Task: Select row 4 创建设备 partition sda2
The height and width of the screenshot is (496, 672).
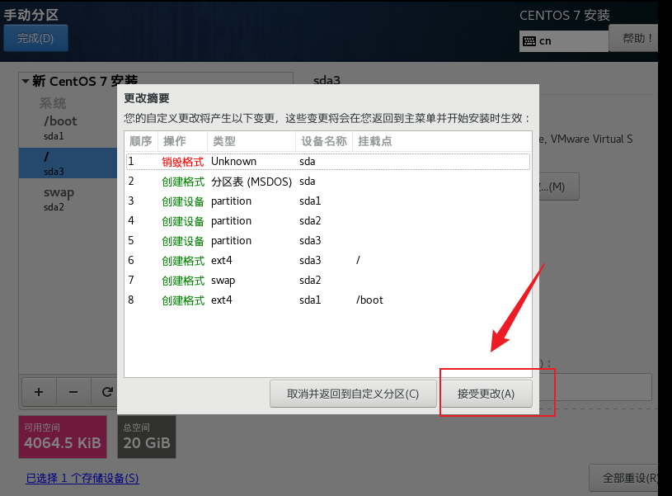Action: click(328, 221)
